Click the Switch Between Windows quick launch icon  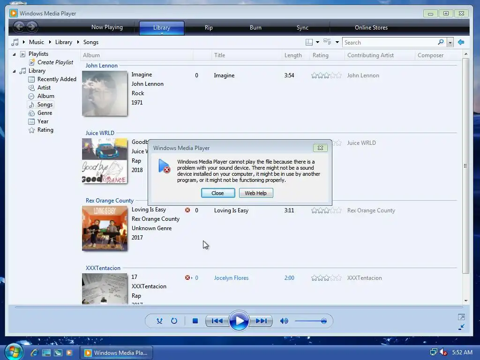(x=58, y=352)
